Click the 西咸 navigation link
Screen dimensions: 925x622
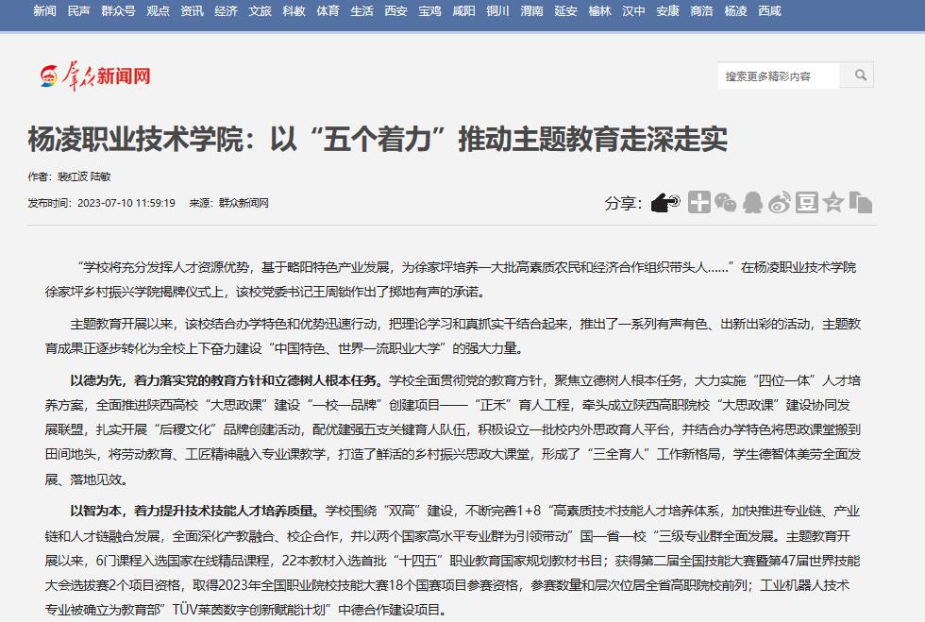[x=769, y=11]
